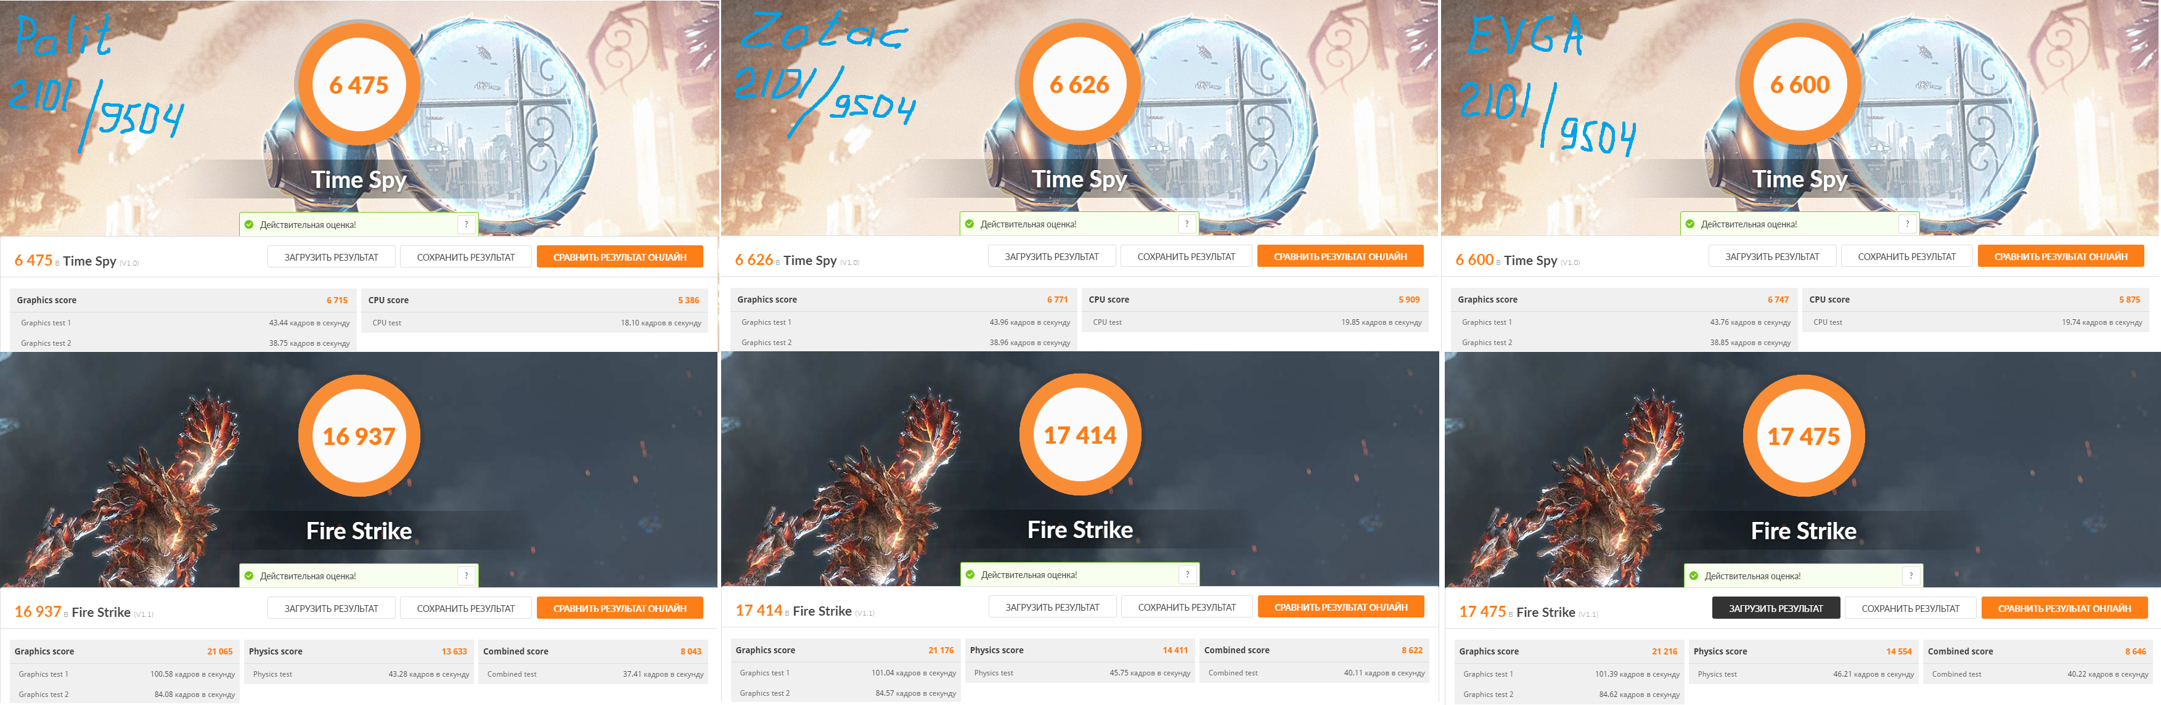Select the Physics score 13 633 row header
Screen dimensions: 2161x705
357,651
